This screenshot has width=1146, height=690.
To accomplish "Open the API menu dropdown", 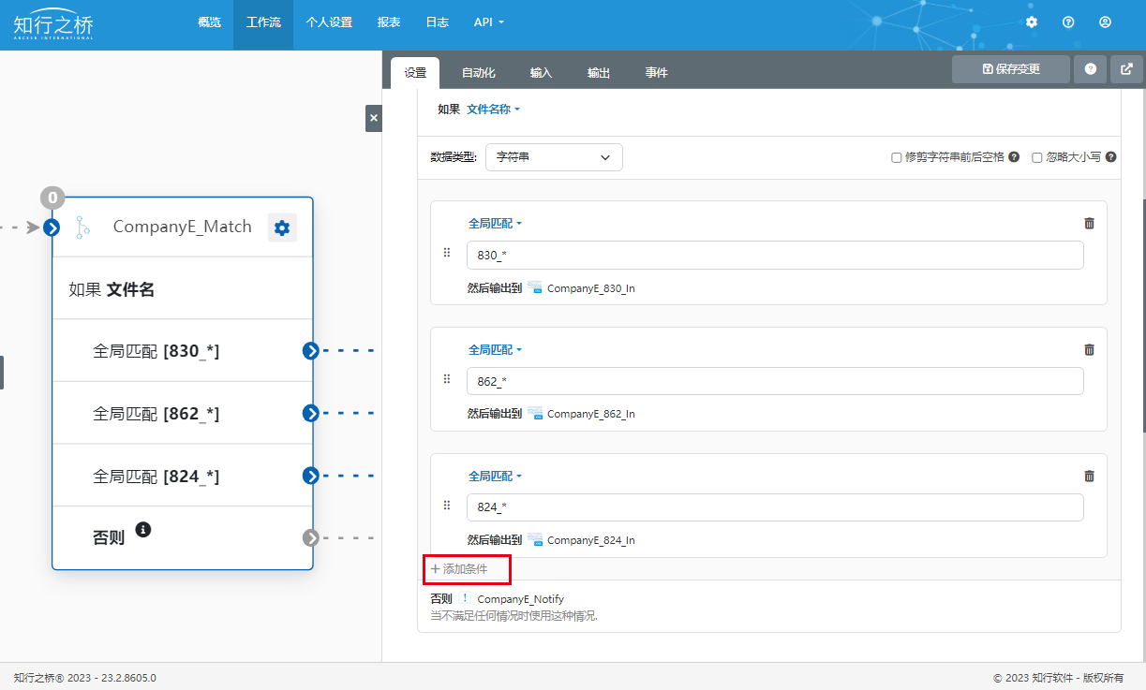I will click(488, 22).
